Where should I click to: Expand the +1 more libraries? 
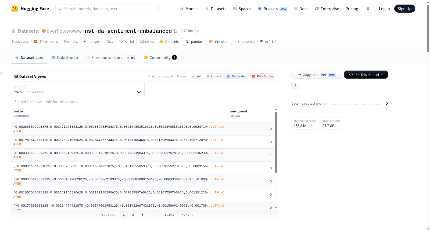click(237, 42)
